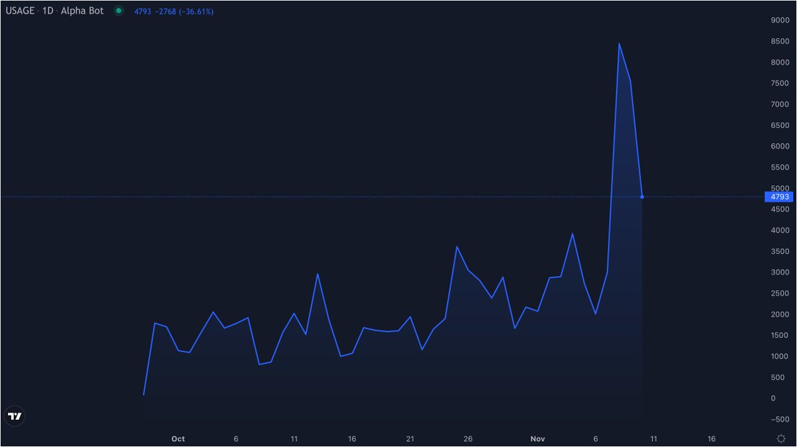Click the 21 date label on time axis
This screenshot has width=797, height=447.
(x=410, y=438)
